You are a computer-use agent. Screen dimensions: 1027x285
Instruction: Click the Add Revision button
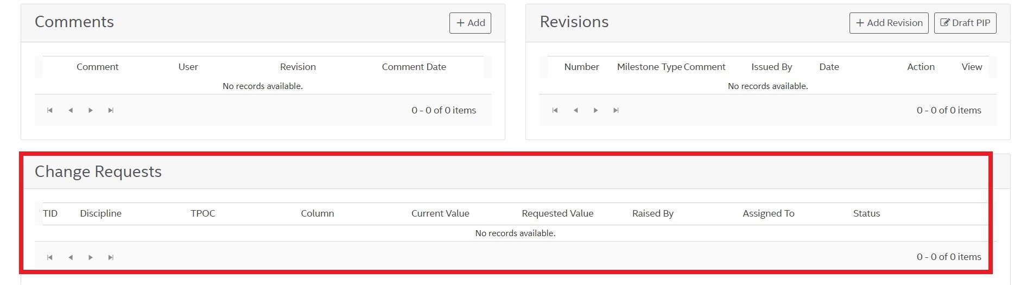(889, 23)
